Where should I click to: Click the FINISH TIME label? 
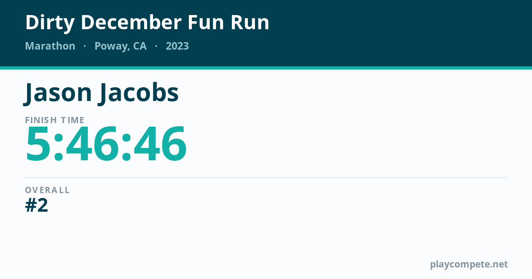tap(55, 120)
